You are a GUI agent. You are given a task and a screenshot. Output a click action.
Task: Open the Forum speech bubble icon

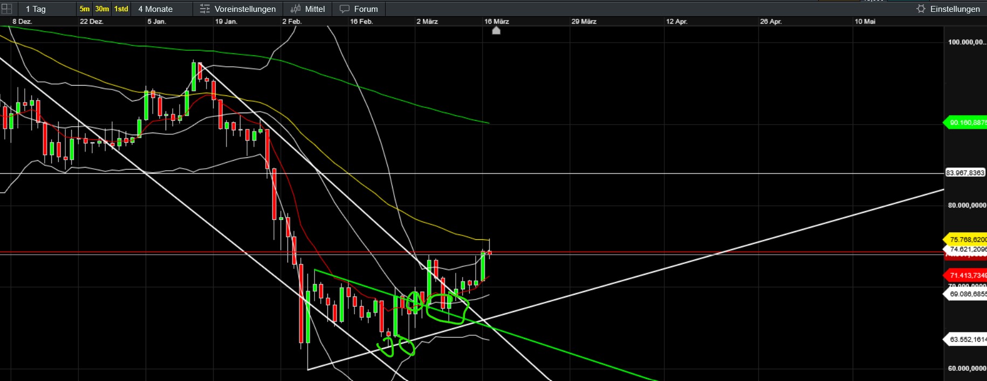coord(345,9)
